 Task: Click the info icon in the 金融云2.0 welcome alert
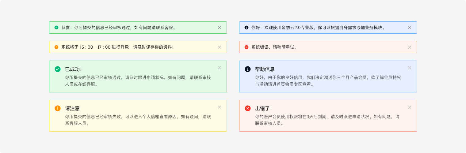246,28
